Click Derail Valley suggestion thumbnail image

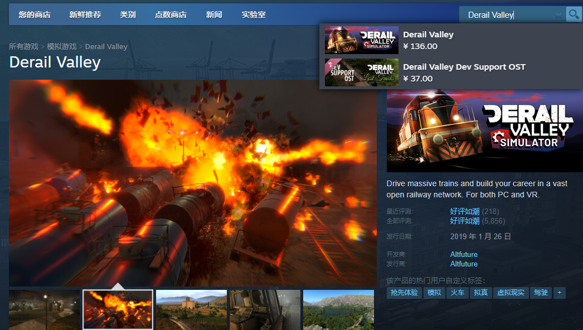361,40
